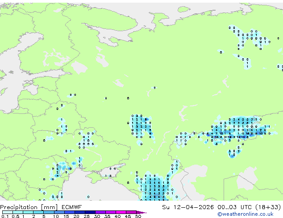Open the weatheronline.co.uk copyright link
The width and height of the screenshot is (283, 218).
tap(246, 214)
